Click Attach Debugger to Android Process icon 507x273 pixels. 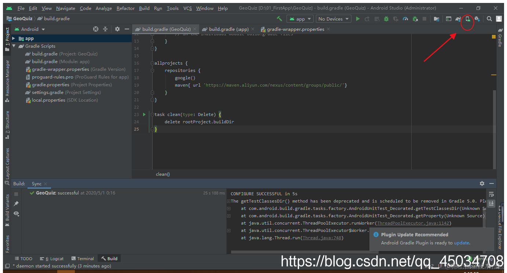[415, 19]
